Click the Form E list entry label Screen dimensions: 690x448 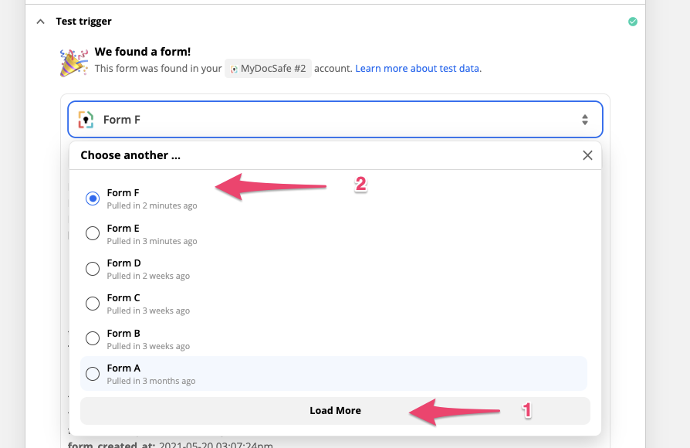coord(123,229)
